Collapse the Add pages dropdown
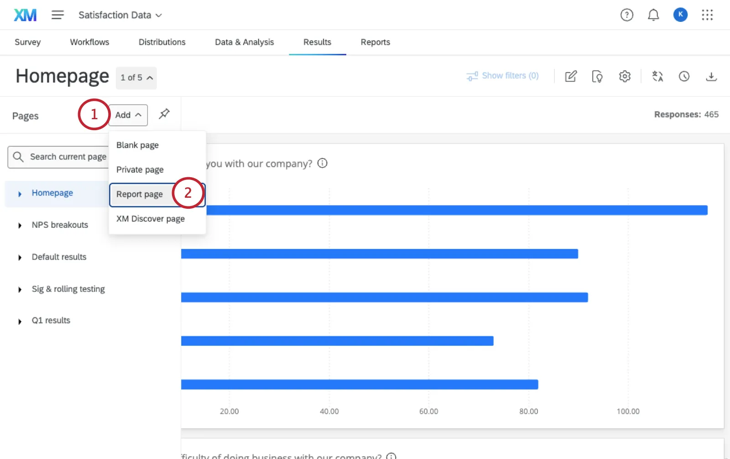The image size is (730, 459). 128,115
